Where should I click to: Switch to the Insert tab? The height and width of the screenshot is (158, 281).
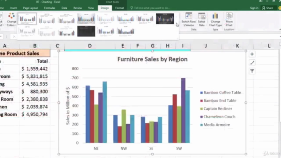(x=14, y=8)
